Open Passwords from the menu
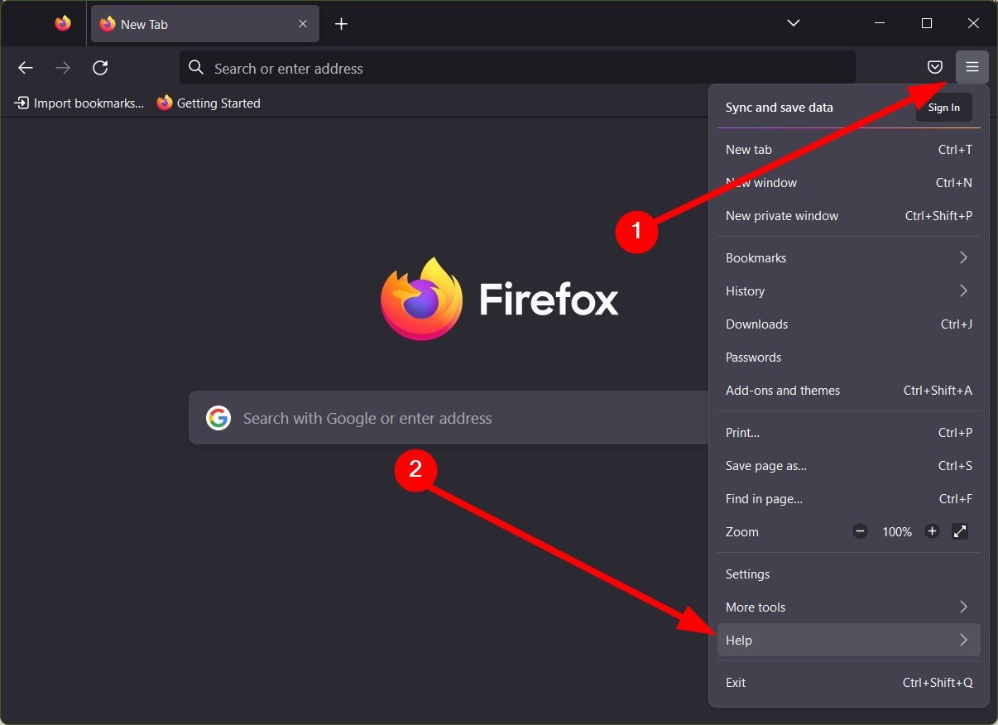This screenshot has width=998, height=725. 849,358
